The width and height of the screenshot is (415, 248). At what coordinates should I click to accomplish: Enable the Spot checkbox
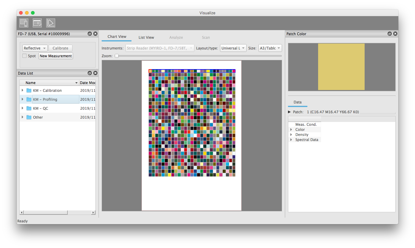25,56
